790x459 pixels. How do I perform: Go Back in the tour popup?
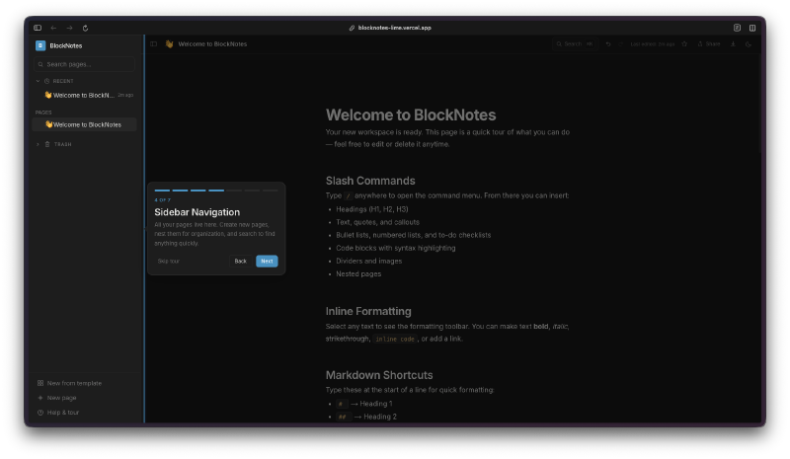[240, 261]
